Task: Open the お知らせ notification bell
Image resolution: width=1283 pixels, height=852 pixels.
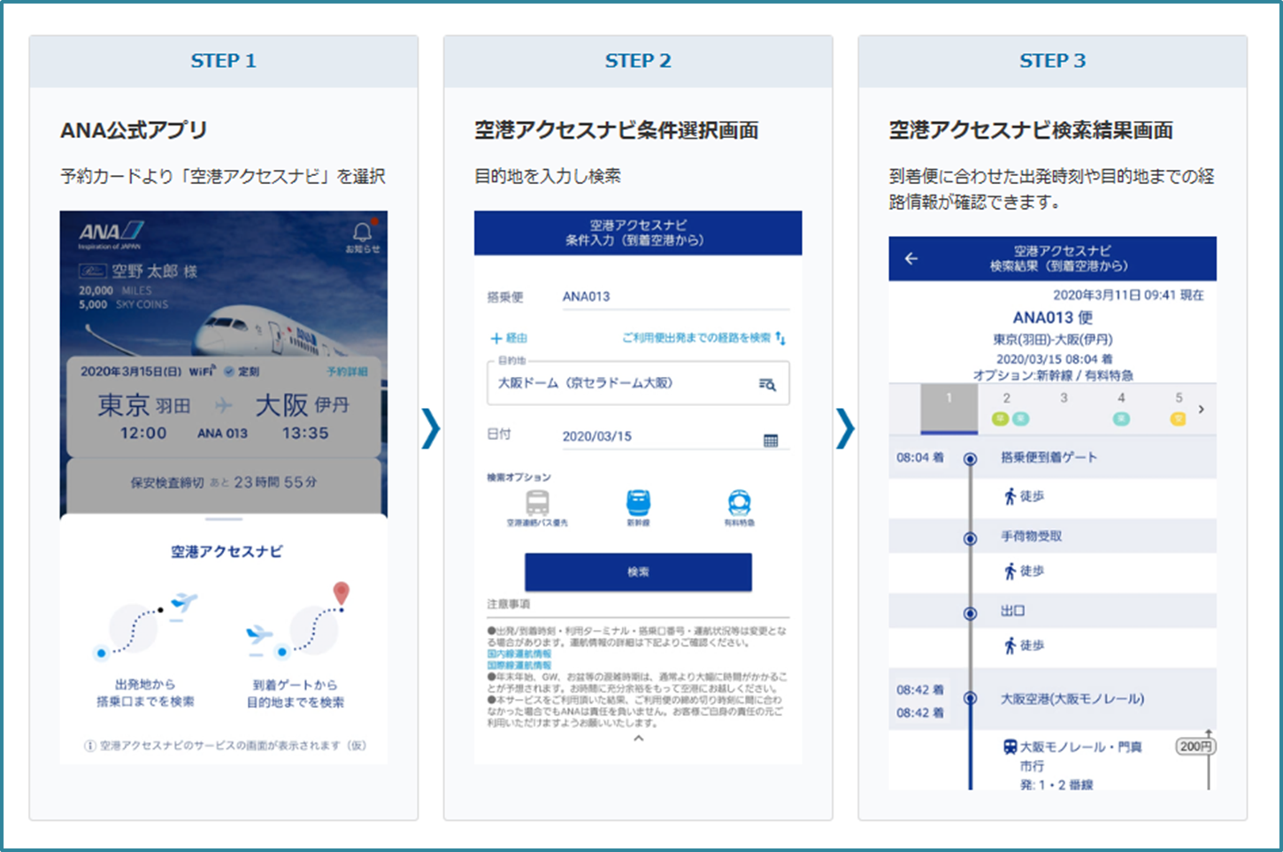Action: point(362,236)
